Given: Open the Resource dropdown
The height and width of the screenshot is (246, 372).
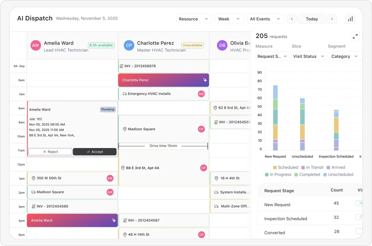Looking at the screenshot, I should [x=194, y=19].
